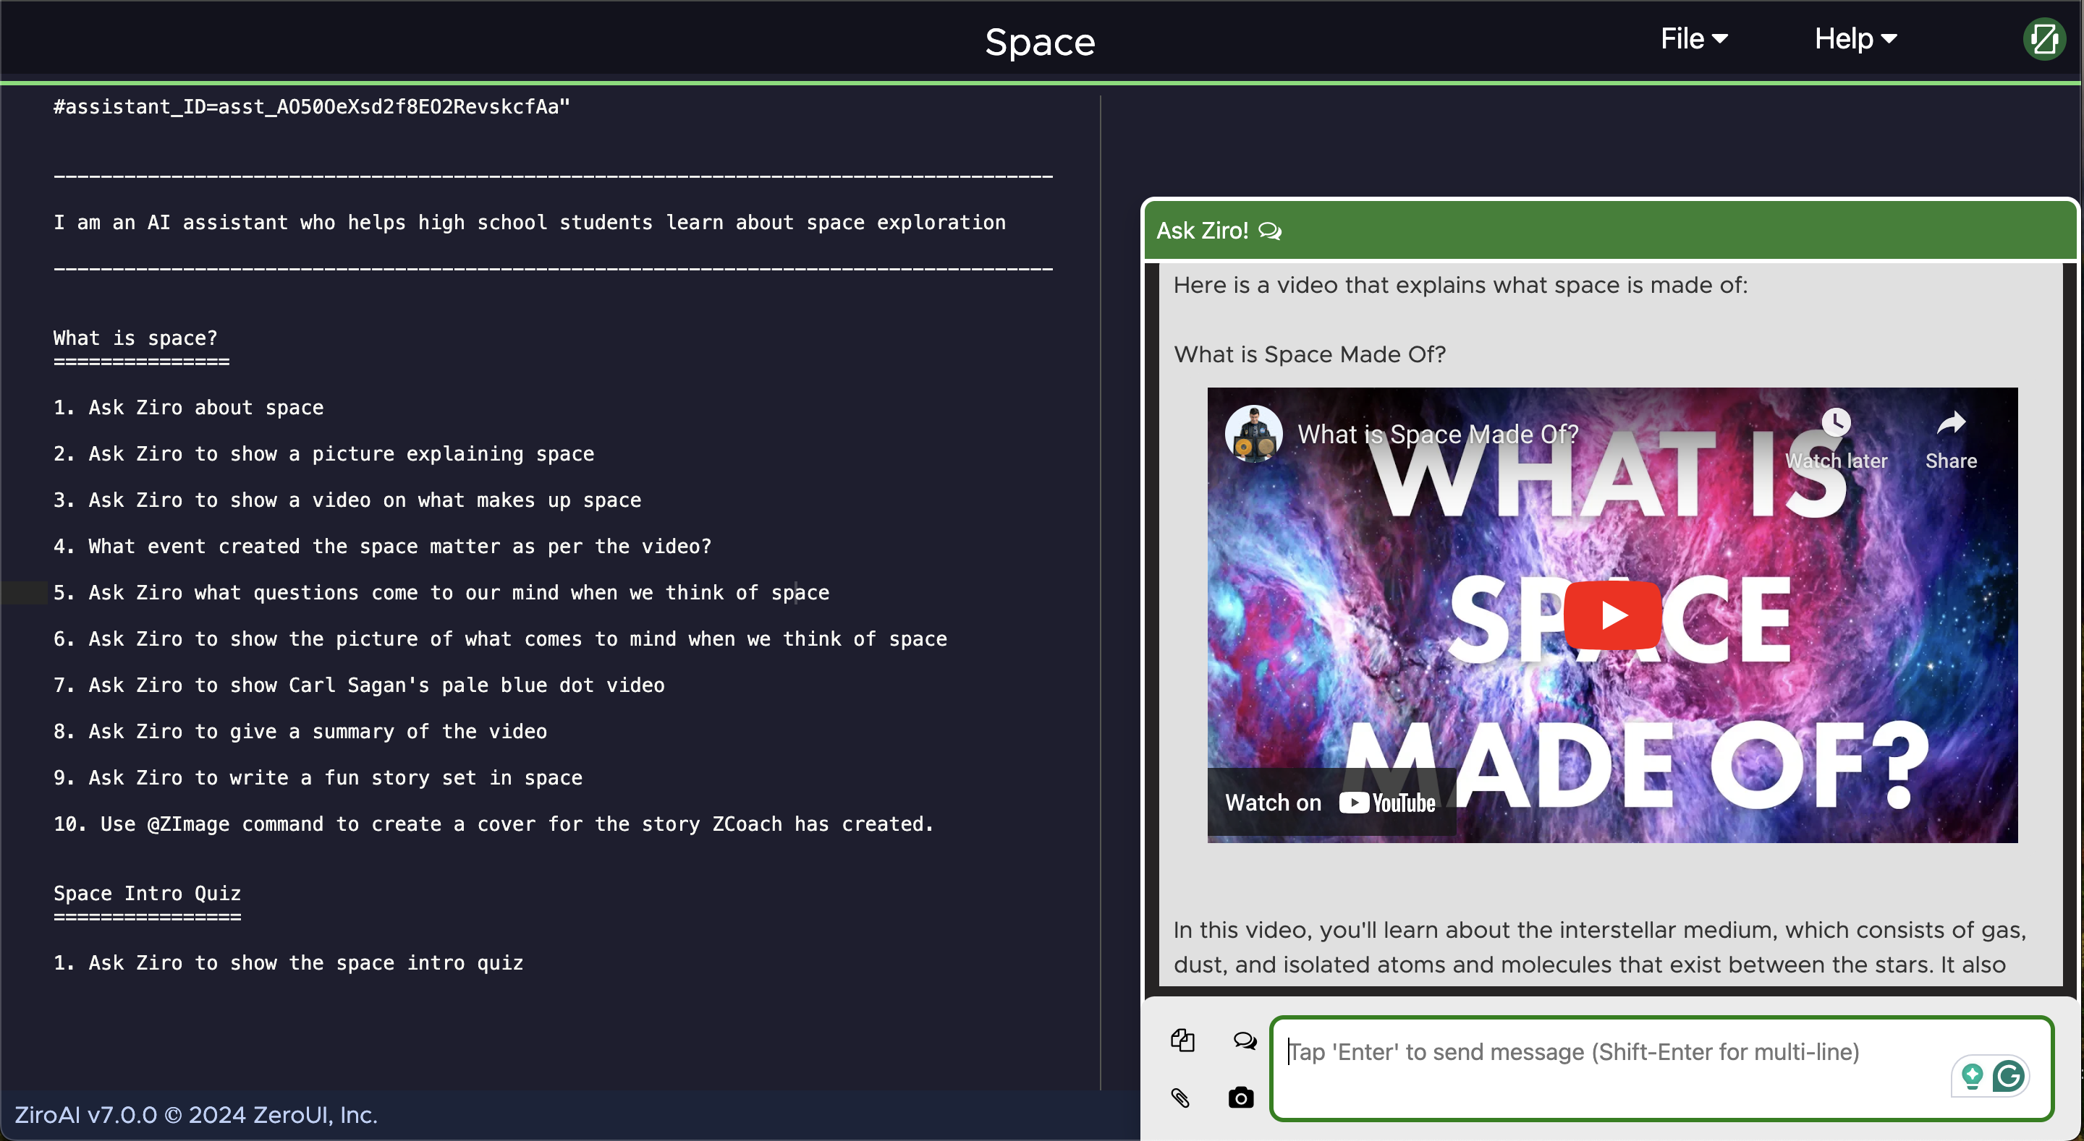Click the 'I am an AI assistant' description line
Viewport: 2084px width, 1141px height.
tap(530, 223)
